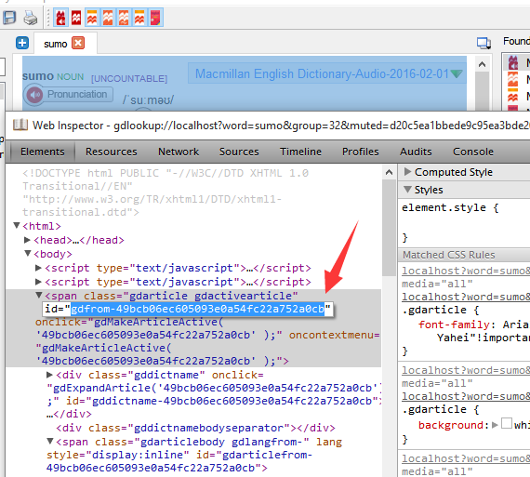Collapse the html node
The image size is (530, 477).
tap(17, 225)
